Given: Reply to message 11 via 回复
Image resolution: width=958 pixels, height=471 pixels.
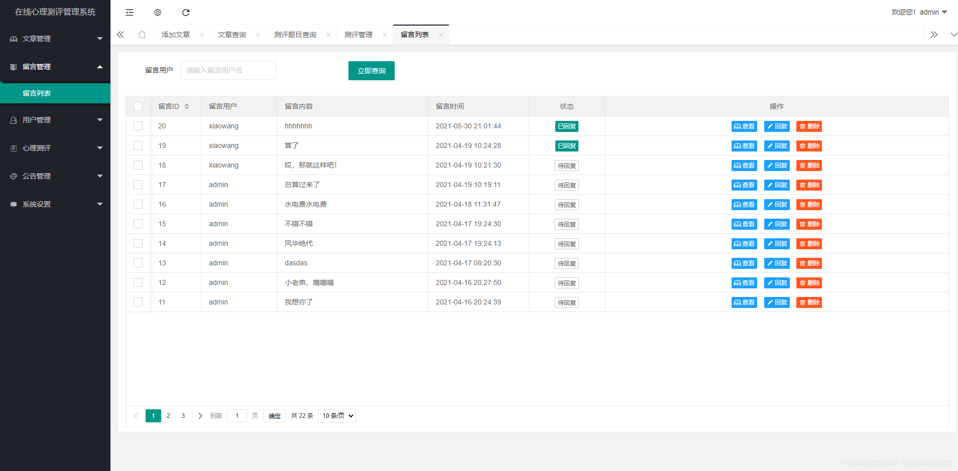Looking at the screenshot, I should click(777, 302).
